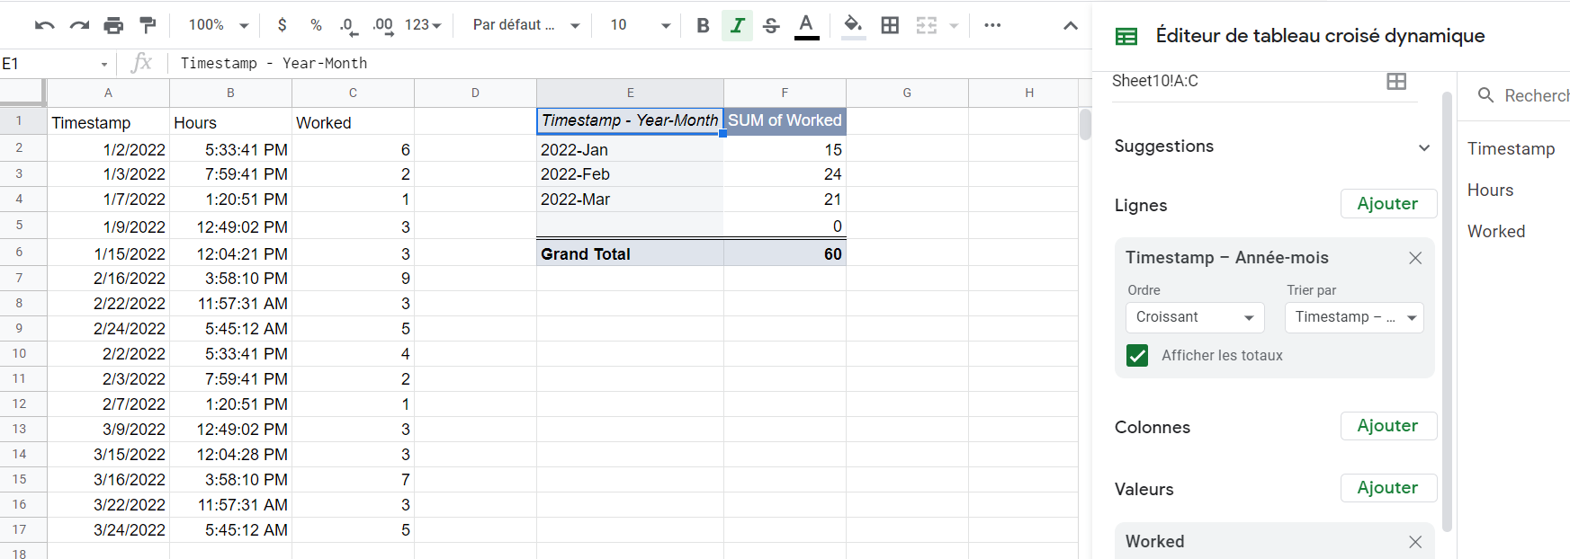Click the Undo icon
The height and width of the screenshot is (559, 1570).
pyautogui.click(x=44, y=25)
